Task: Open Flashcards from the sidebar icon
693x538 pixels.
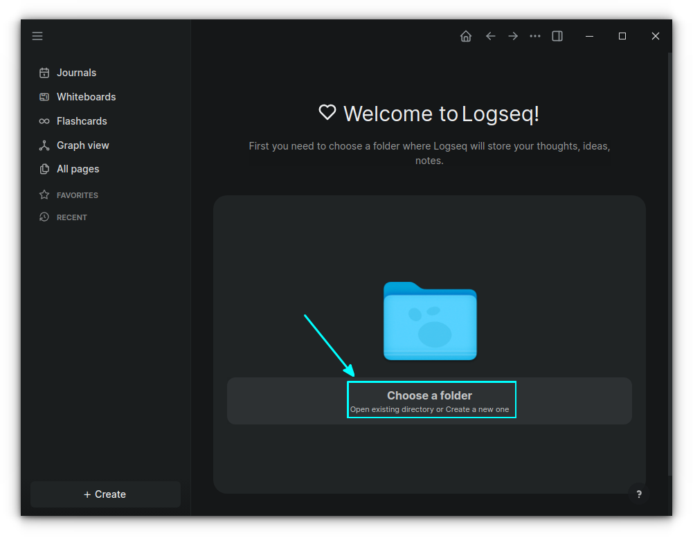Action: (44, 120)
